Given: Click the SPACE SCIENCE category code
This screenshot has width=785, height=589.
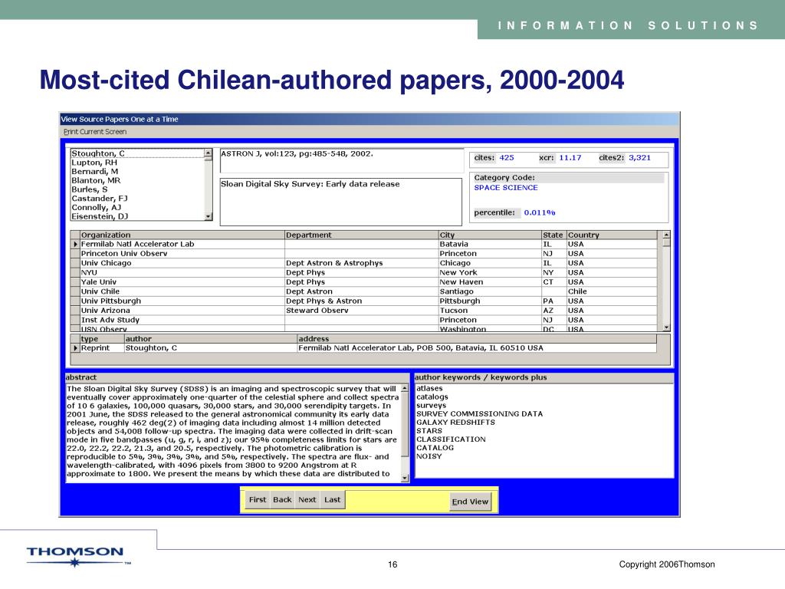Looking at the screenshot, I should (x=506, y=188).
